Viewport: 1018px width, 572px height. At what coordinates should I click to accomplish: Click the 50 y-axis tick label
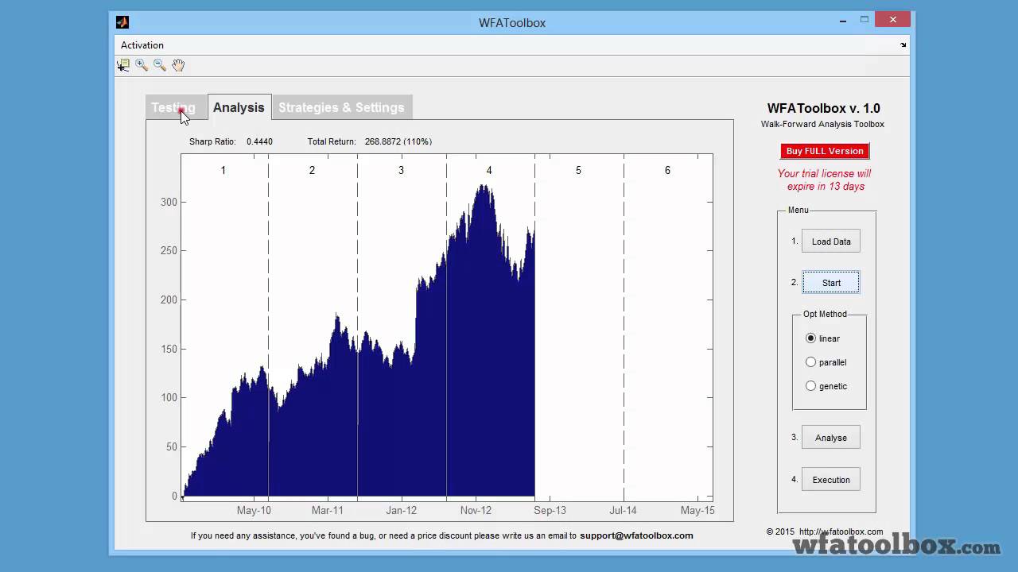pyautogui.click(x=172, y=447)
